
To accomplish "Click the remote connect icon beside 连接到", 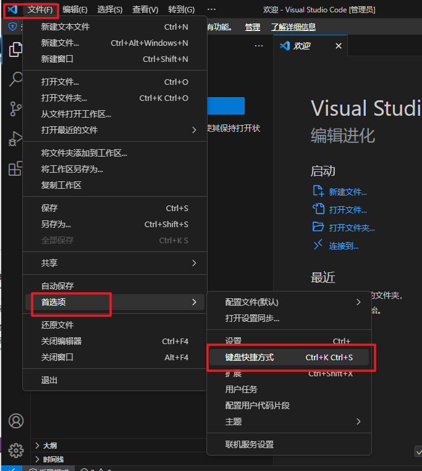I will [318, 245].
